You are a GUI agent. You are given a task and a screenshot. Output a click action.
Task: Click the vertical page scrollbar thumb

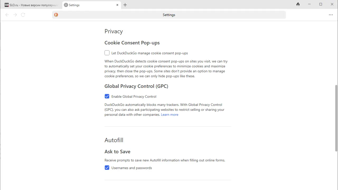click(336, 118)
